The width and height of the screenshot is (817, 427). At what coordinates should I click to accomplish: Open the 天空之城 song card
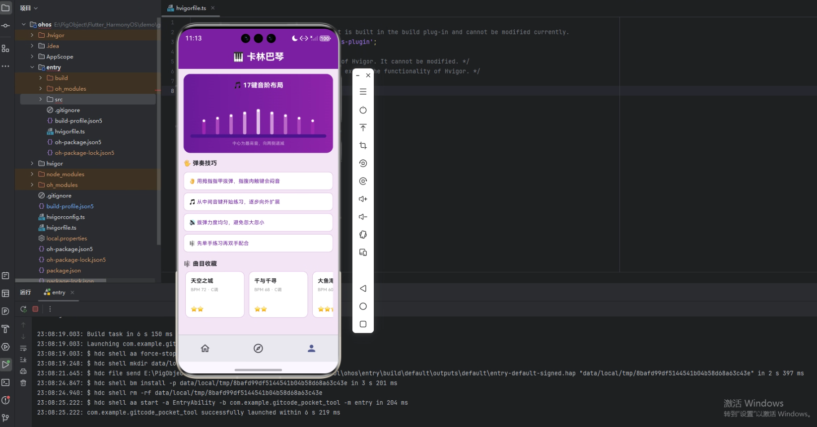[214, 294]
